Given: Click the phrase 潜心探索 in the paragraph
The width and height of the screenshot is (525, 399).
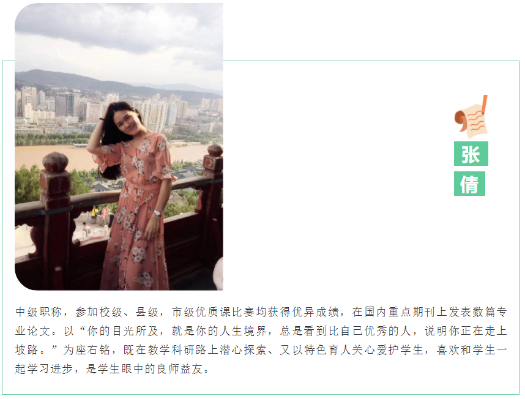Looking at the screenshot, I should (244, 350).
